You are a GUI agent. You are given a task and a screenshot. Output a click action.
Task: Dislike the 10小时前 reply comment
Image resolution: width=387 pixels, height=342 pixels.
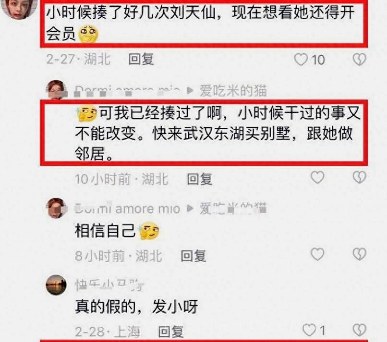coord(359,177)
